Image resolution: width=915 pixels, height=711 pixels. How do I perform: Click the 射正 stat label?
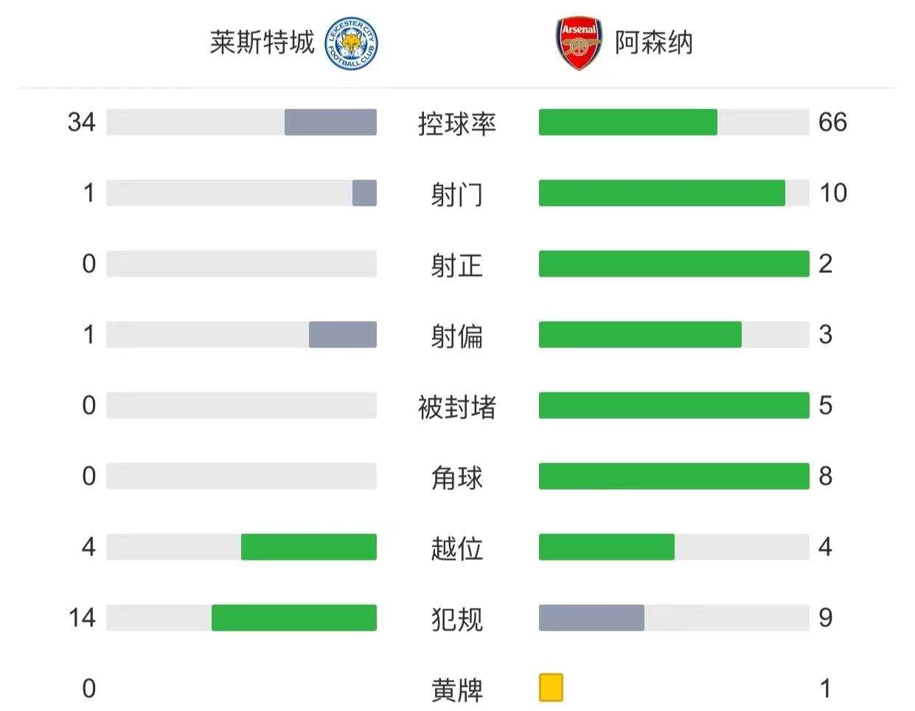(457, 265)
